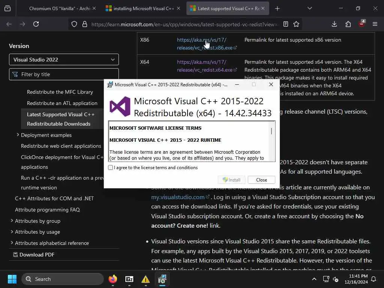
Task: Click the Filter by title field
Action: (x=64, y=74)
